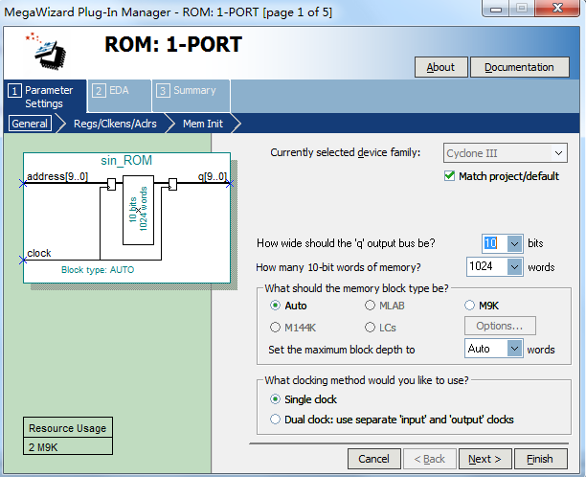Click the q[9..0] output port label
The height and width of the screenshot is (477, 586).
point(213,176)
